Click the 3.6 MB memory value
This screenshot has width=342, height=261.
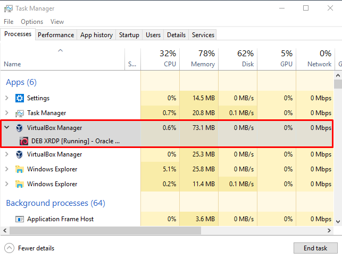point(205,219)
